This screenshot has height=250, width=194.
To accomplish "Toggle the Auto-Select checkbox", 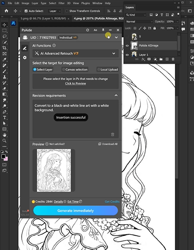I will coord(26,11).
